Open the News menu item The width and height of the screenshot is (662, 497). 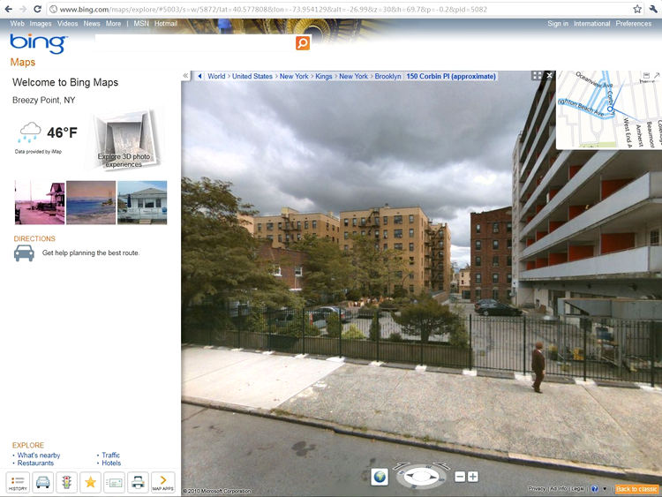click(92, 24)
